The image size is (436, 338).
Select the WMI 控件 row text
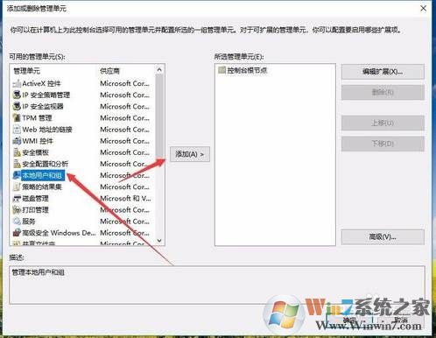[x=38, y=141]
